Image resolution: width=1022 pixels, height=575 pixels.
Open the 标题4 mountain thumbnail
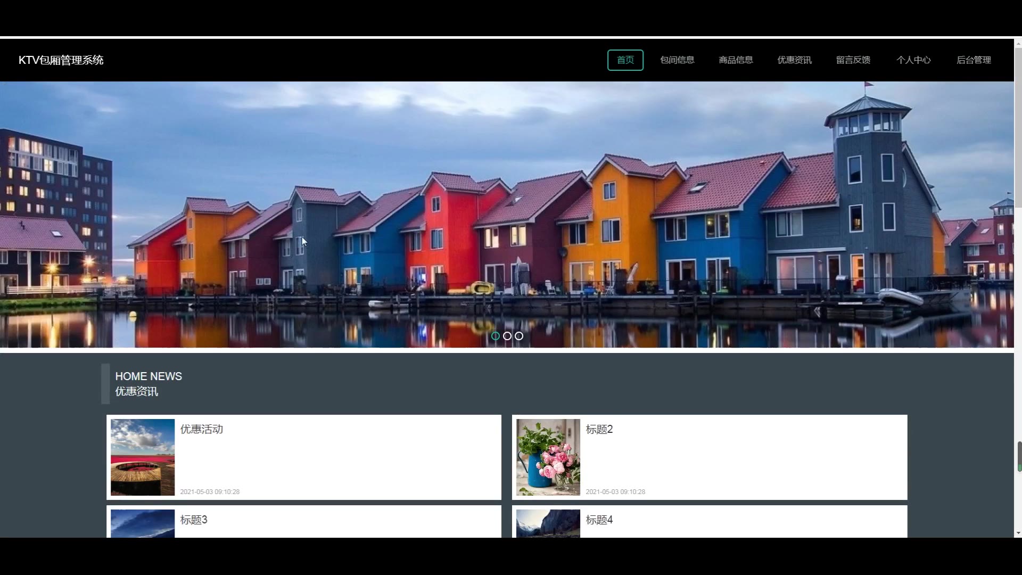(x=548, y=523)
